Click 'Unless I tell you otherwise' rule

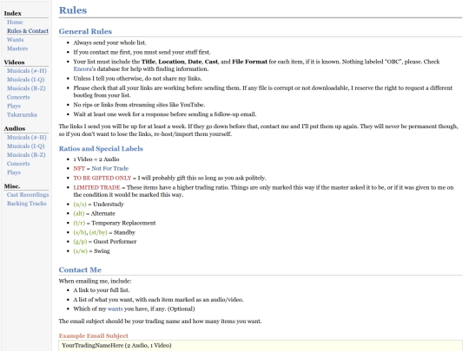click(137, 79)
